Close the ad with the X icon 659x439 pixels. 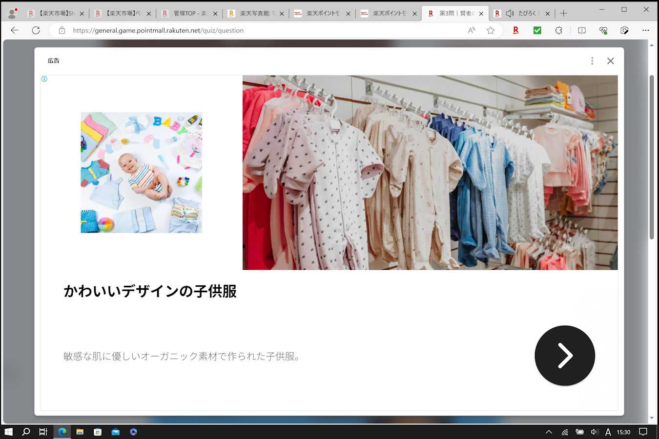pyautogui.click(x=610, y=61)
